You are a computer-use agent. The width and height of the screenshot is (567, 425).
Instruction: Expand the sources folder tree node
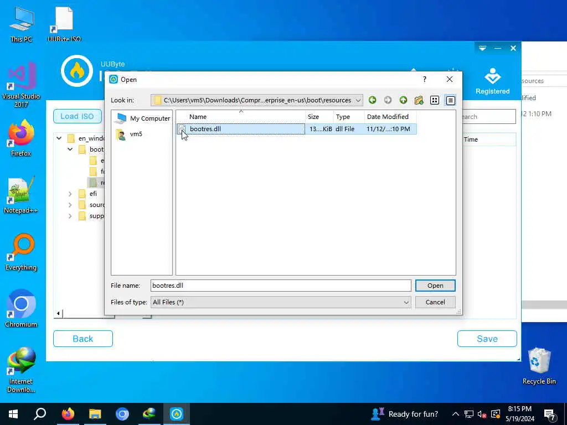pyautogui.click(x=70, y=205)
